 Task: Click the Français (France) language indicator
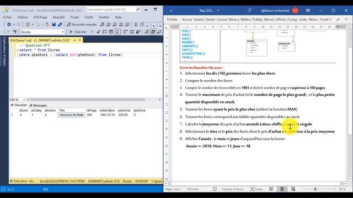tap(232, 189)
